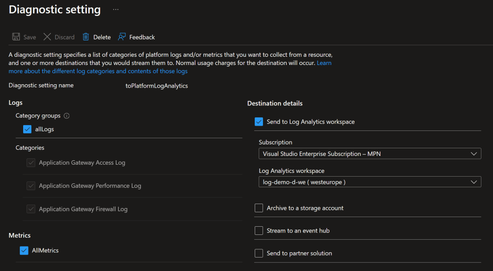
Task: Expand the Log Analytics workspace dropdown
Action: (x=370, y=182)
